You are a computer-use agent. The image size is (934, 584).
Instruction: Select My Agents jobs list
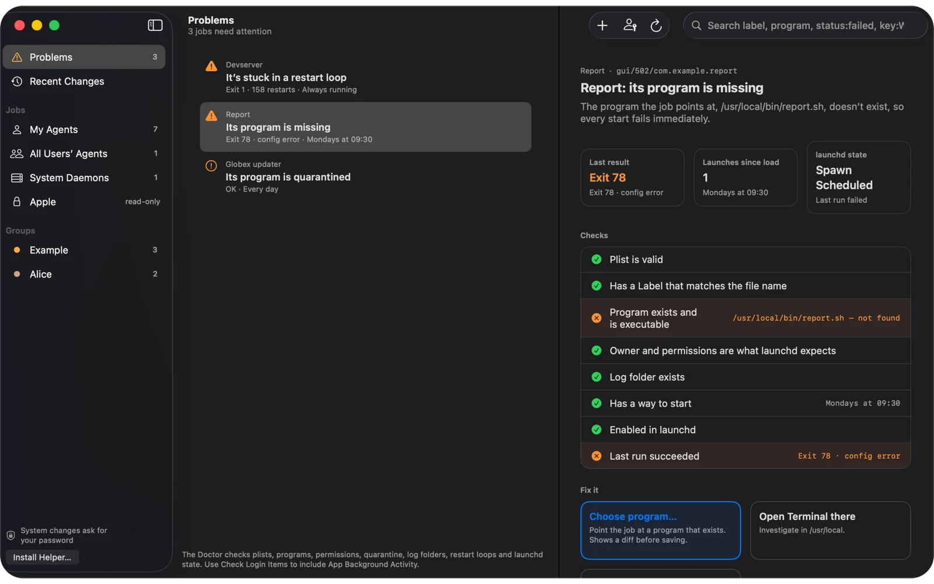pos(84,130)
